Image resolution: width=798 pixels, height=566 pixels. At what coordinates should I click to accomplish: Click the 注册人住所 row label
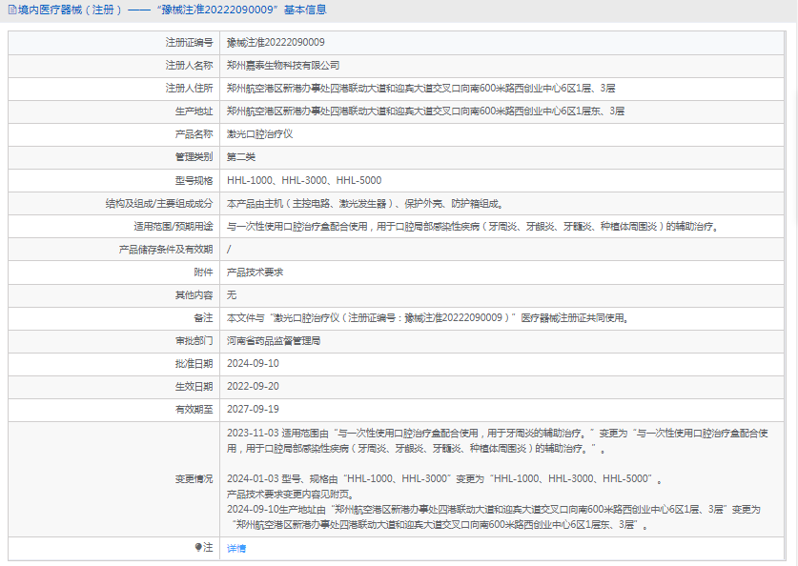click(x=189, y=88)
